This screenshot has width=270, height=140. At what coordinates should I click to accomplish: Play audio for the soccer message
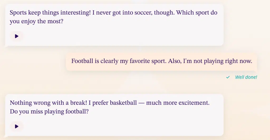tap(17, 36)
